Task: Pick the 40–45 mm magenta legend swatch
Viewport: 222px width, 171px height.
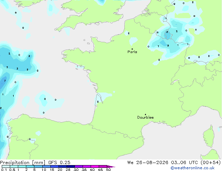Action: pos(95,166)
